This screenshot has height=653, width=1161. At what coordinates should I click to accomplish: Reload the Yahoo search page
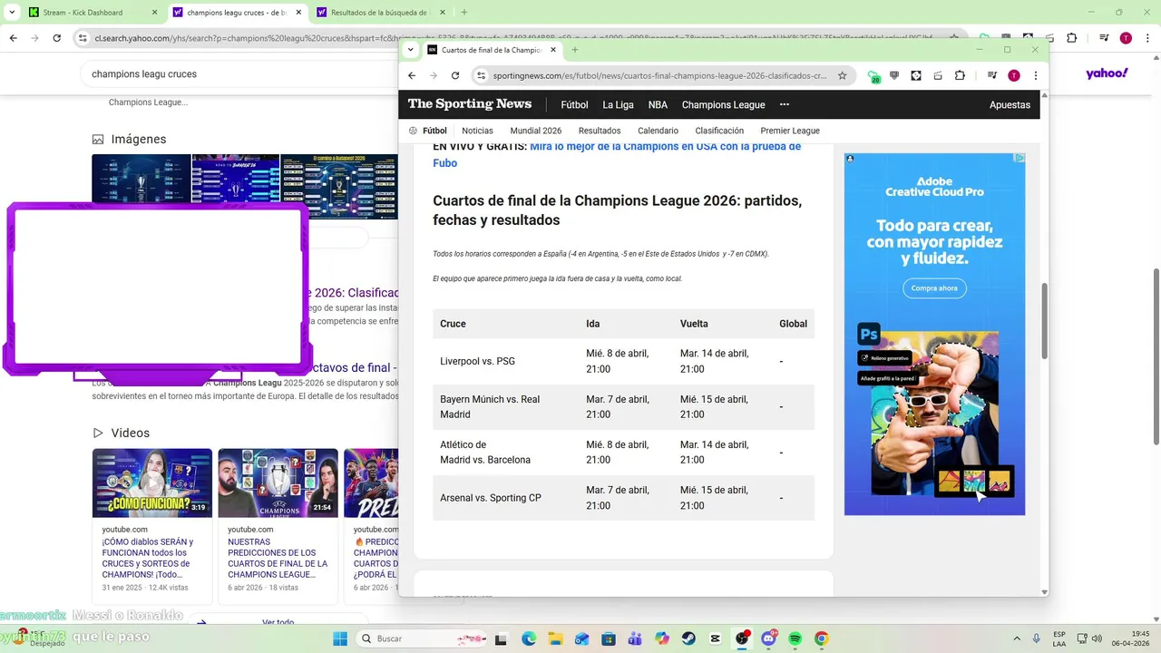(56, 38)
